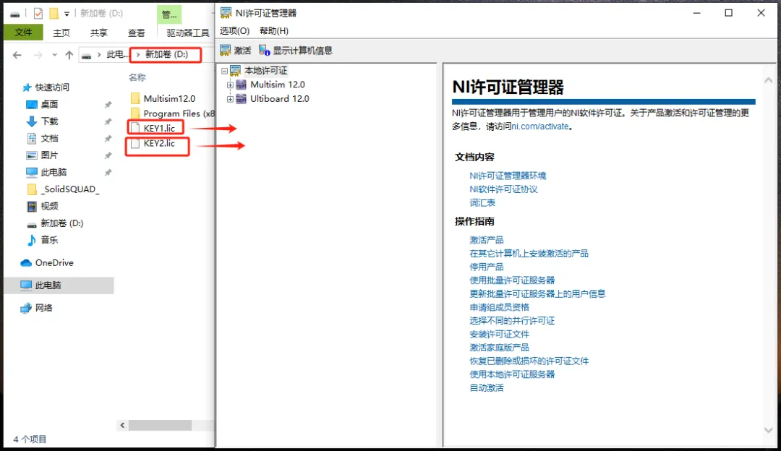Open 申请组成员资格 link
Screen dimensions: 781x451
point(500,307)
